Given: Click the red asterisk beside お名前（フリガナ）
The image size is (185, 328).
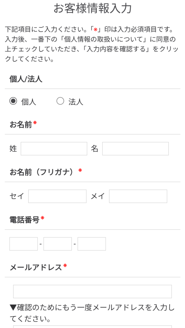Looking at the screenshot, I should coord(80,170).
